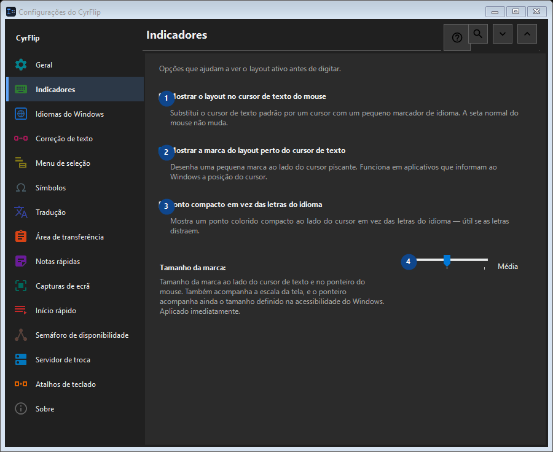Click the omega Símbolos icon

(x=21, y=187)
